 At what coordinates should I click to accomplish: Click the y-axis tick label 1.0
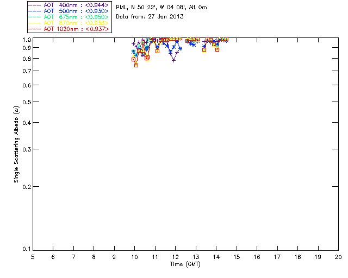tap(27, 40)
